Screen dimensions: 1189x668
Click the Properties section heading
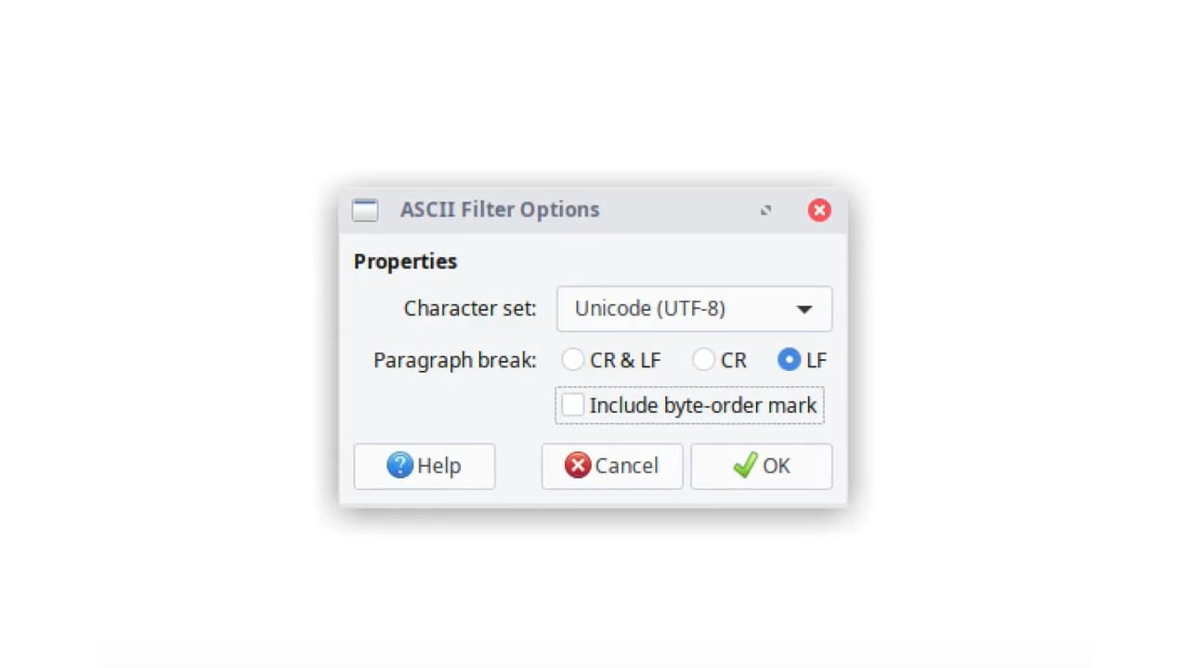coord(405,262)
